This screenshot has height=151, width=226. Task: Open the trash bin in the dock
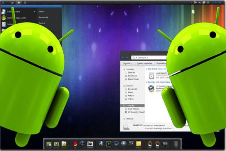[176, 144]
